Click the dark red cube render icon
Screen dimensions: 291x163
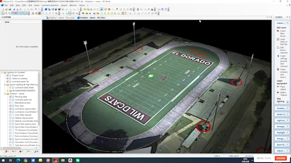59,9
